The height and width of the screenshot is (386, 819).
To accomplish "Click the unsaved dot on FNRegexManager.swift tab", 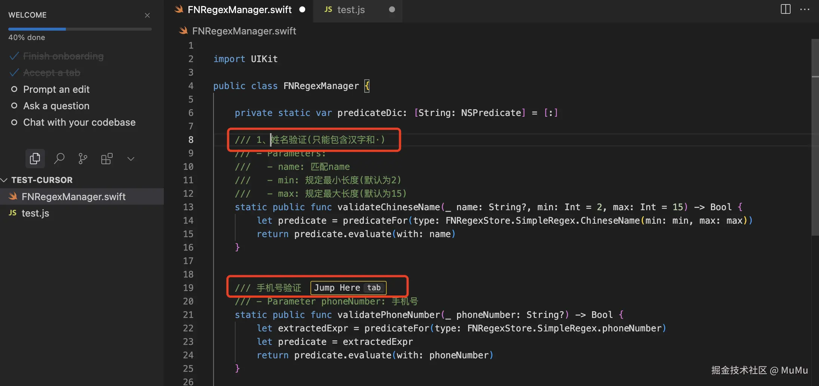I will [x=303, y=9].
